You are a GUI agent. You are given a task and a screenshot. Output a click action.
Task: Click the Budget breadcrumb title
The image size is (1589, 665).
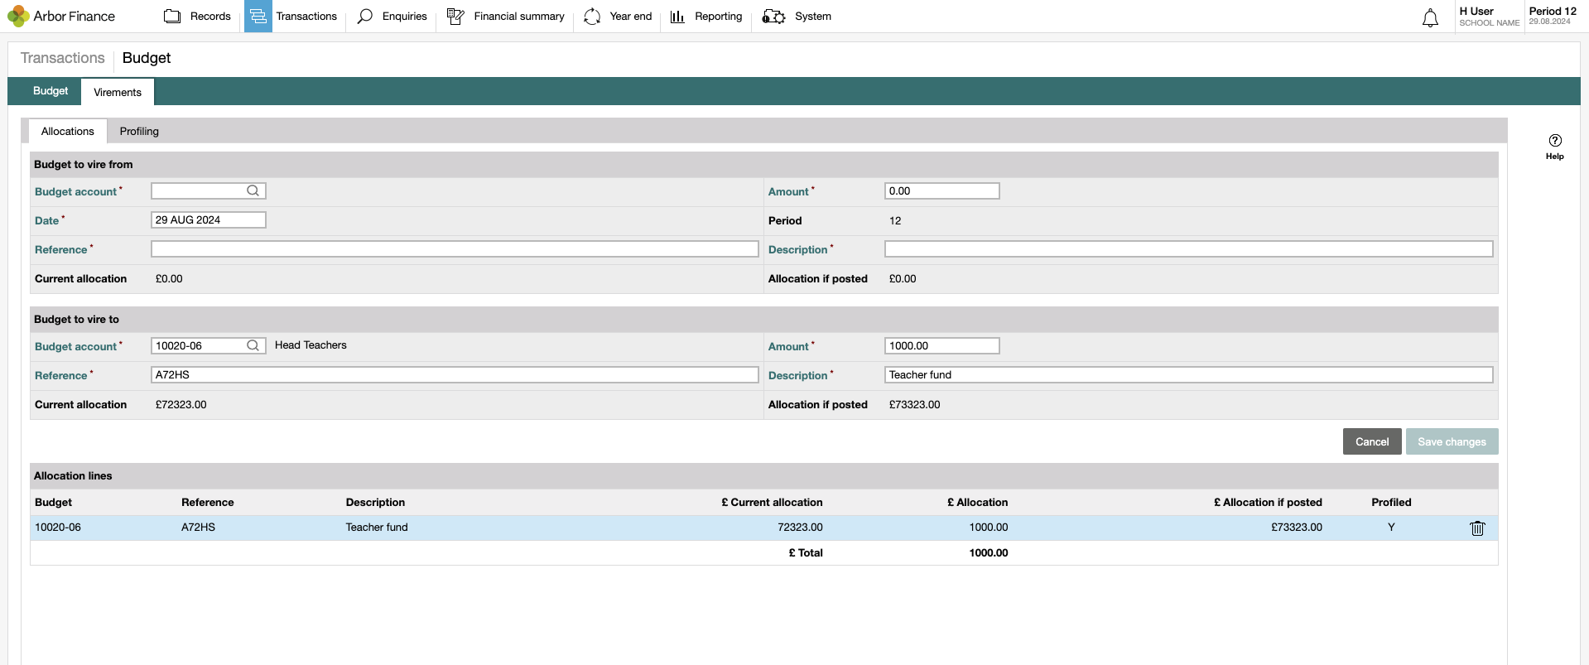[x=147, y=58]
